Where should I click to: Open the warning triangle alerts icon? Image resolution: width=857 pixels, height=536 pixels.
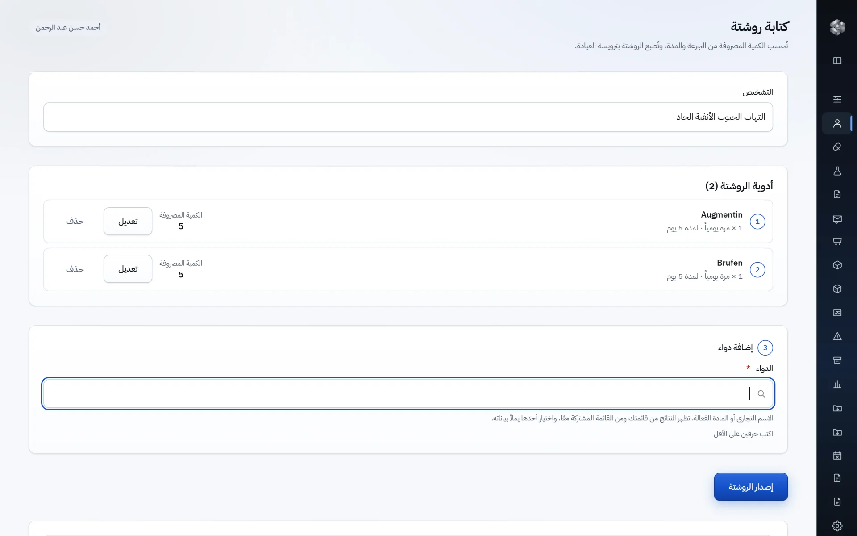(837, 336)
